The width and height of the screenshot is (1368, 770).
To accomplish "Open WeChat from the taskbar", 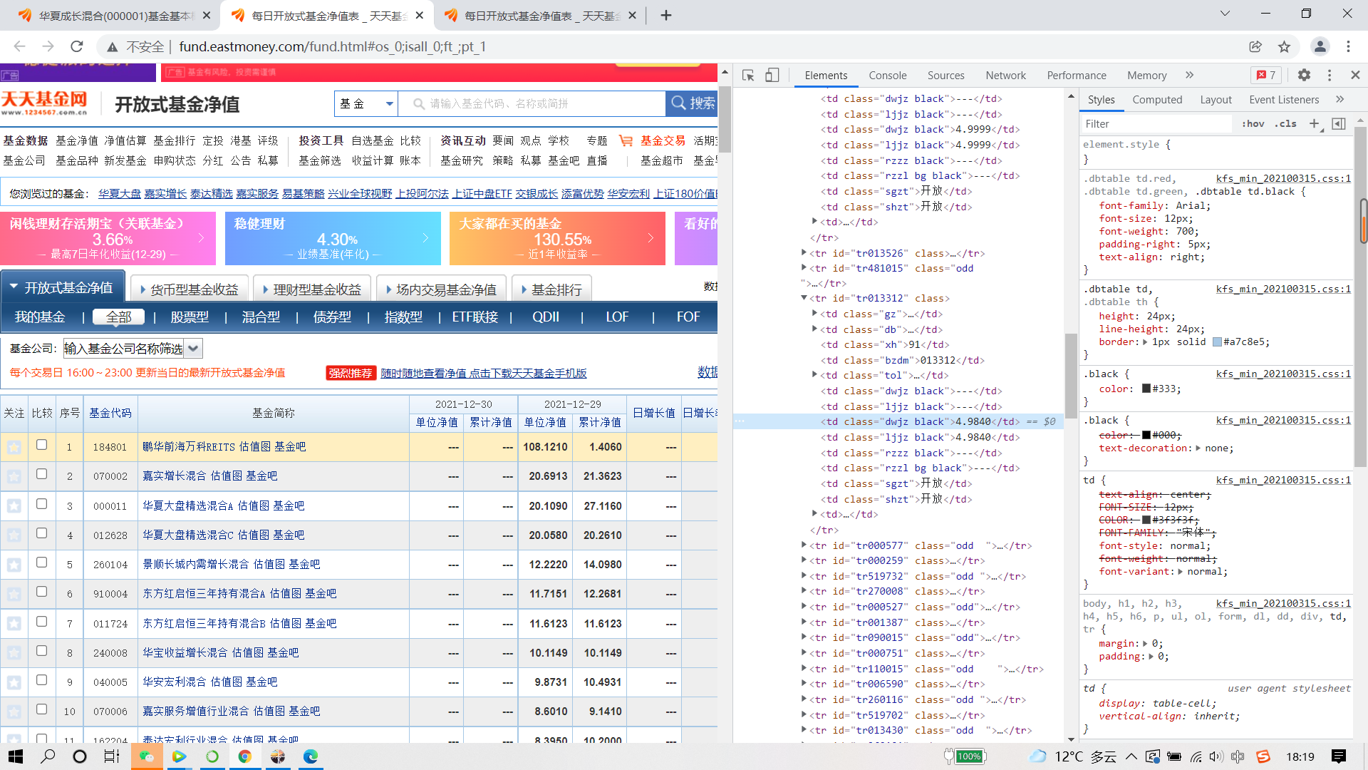I will 147,756.
